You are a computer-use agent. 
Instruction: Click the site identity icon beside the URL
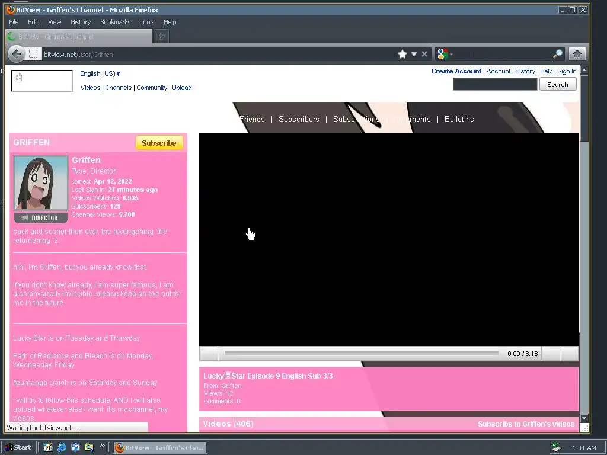click(33, 54)
